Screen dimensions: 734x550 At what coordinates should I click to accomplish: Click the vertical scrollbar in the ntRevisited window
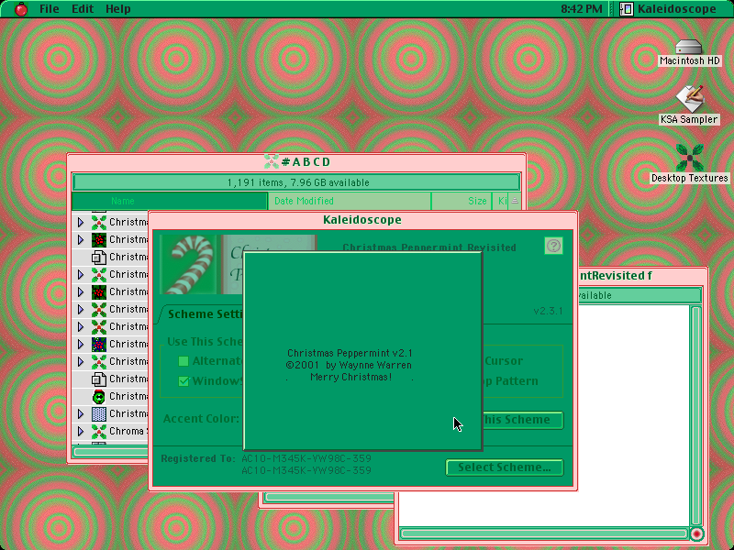(x=696, y=415)
